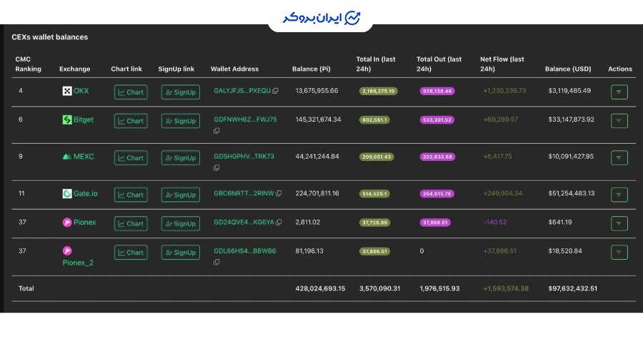Select the Gate.io balance 224,701,811.16
The height and width of the screenshot is (337, 643).
coord(317,193)
